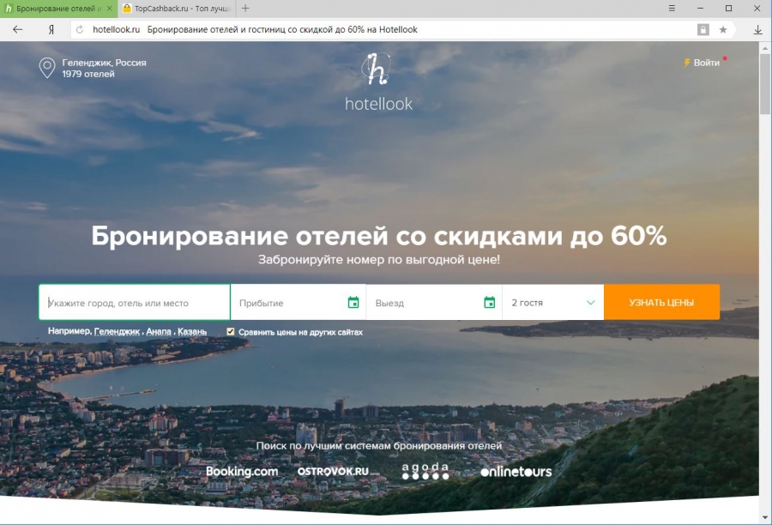Viewport: 772px width, 525px height.
Task: Click the 'Выезд' departure date field
Action: point(434,303)
